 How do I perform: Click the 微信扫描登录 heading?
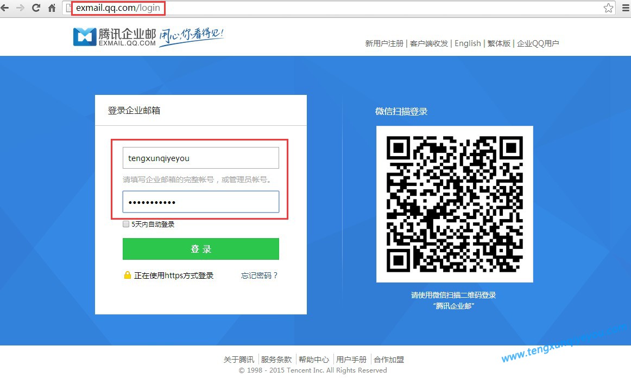(401, 111)
